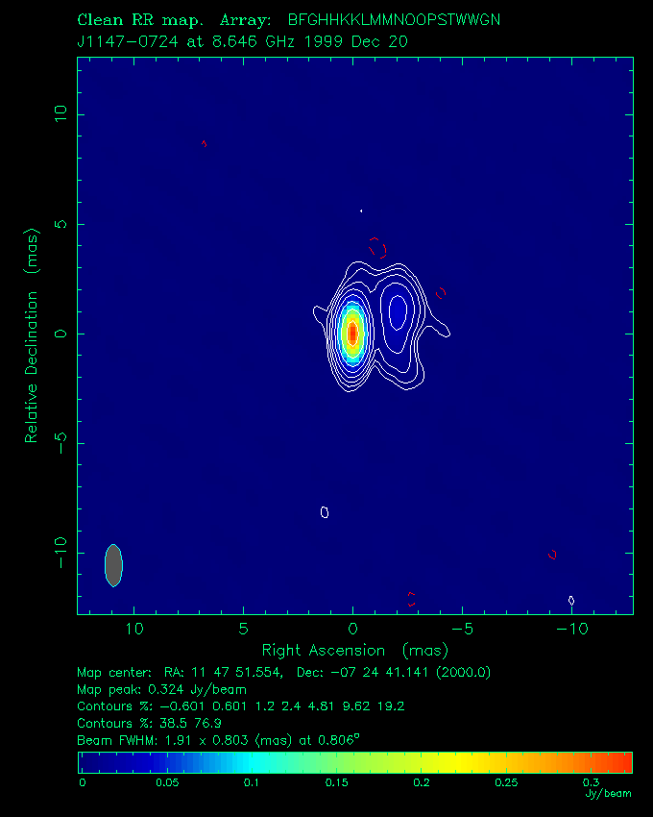Click the color bar label 0.05
This screenshot has height=817, width=653.
[x=167, y=782]
